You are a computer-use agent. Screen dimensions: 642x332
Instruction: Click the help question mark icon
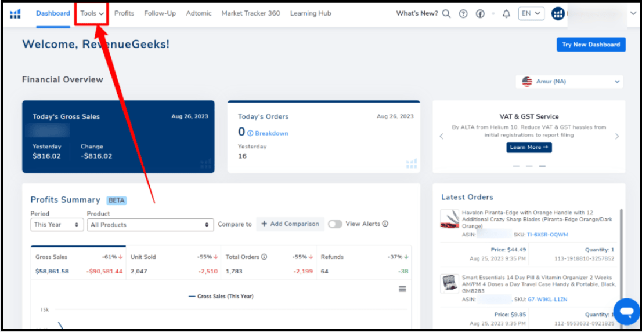coord(463,14)
